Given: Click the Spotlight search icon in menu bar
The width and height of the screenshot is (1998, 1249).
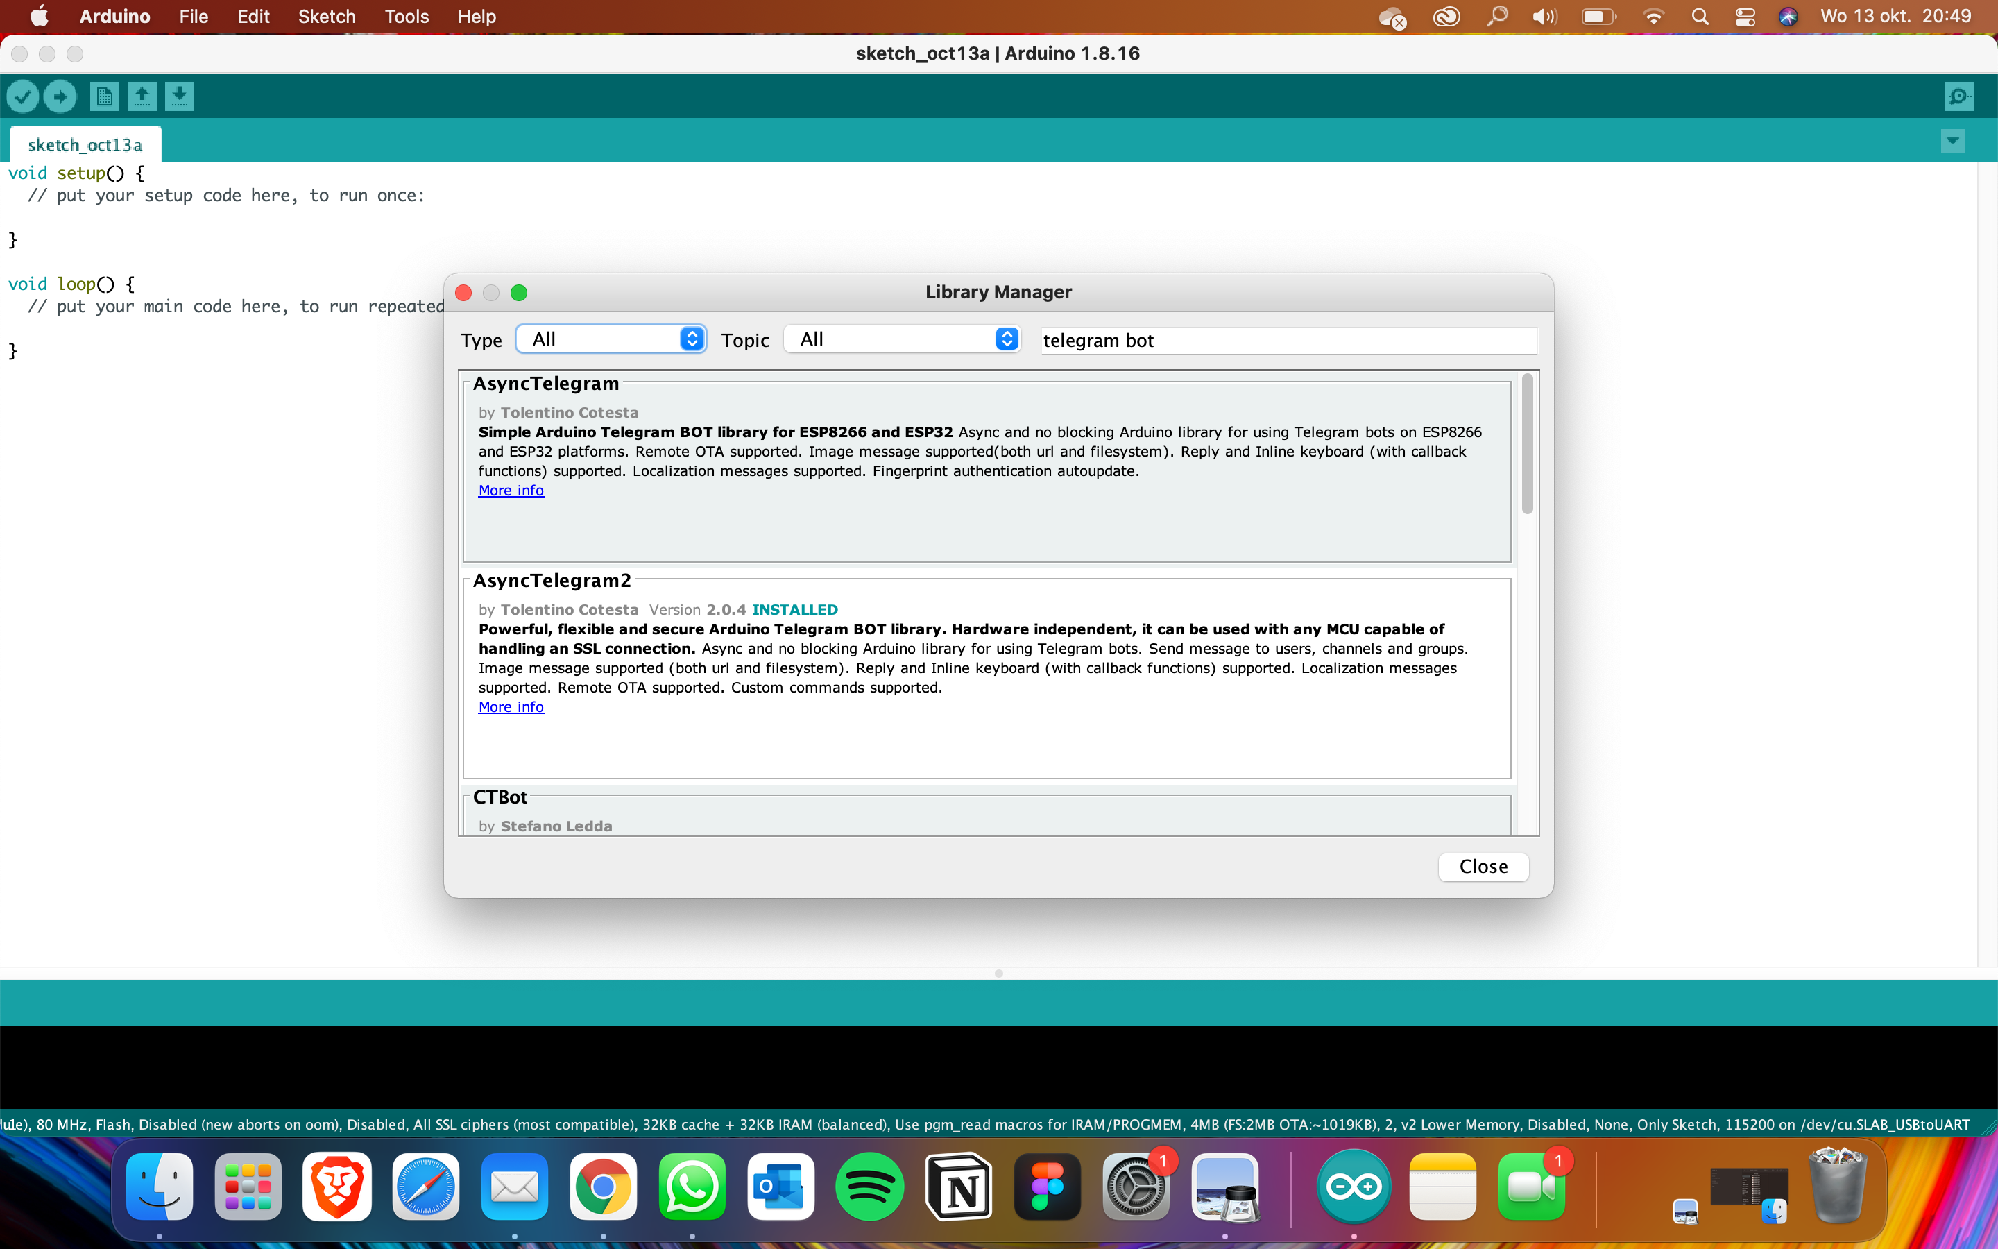Looking at the screenshot, I should point(1699,17).
